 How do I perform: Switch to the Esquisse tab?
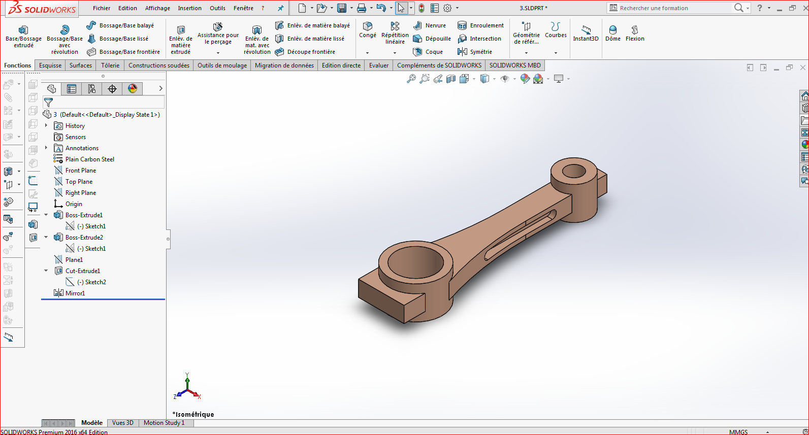coord(50,65)
